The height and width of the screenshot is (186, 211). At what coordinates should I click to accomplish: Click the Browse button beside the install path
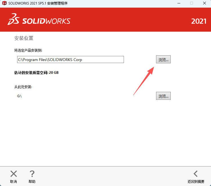click(163, 59)
